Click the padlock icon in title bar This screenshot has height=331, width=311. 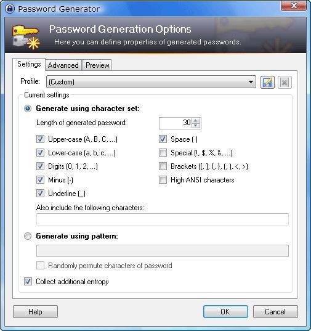10,9
